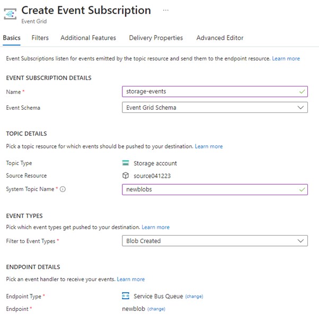Click the source041223 resource cube icon
The height and width of the screenshot is (322, 319).
click(x=126, y=176)
